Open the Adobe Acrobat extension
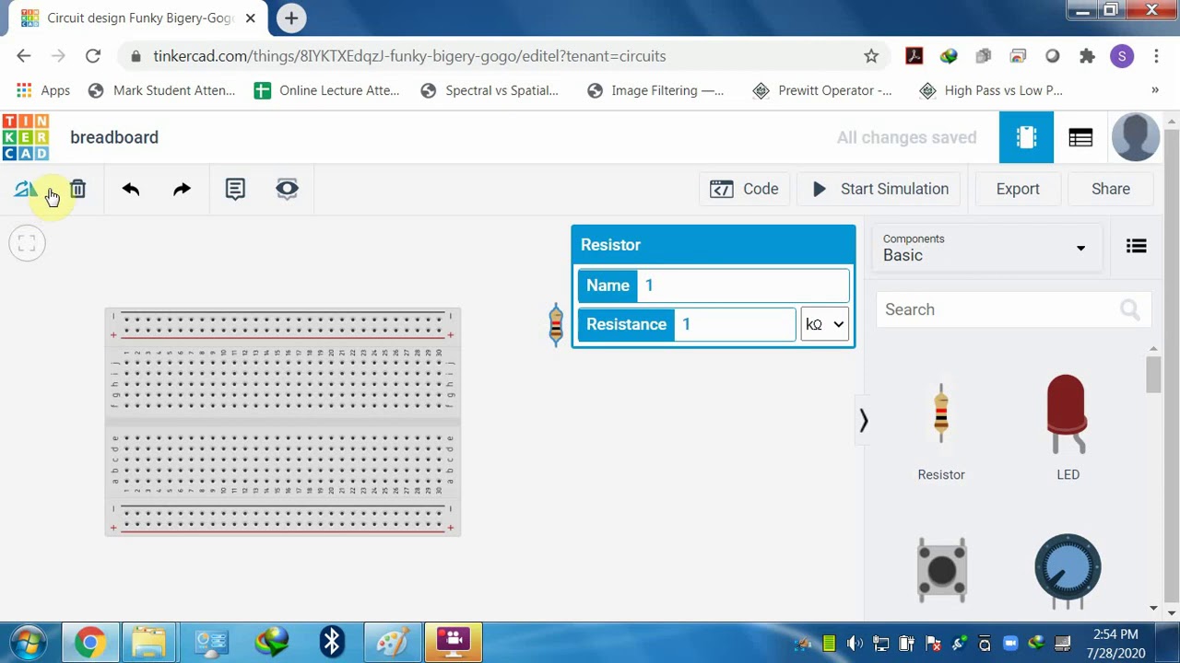 click(x=914, y=56)
